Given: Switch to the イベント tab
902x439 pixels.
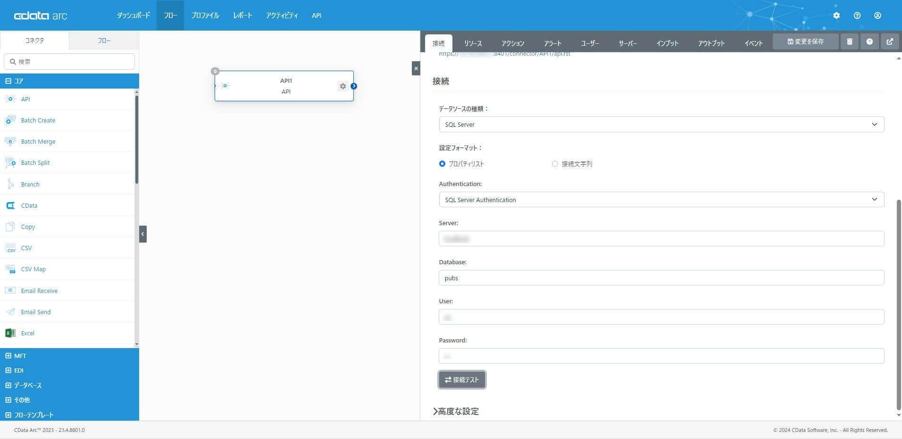Looking at the screenshot, I should 753,43.
